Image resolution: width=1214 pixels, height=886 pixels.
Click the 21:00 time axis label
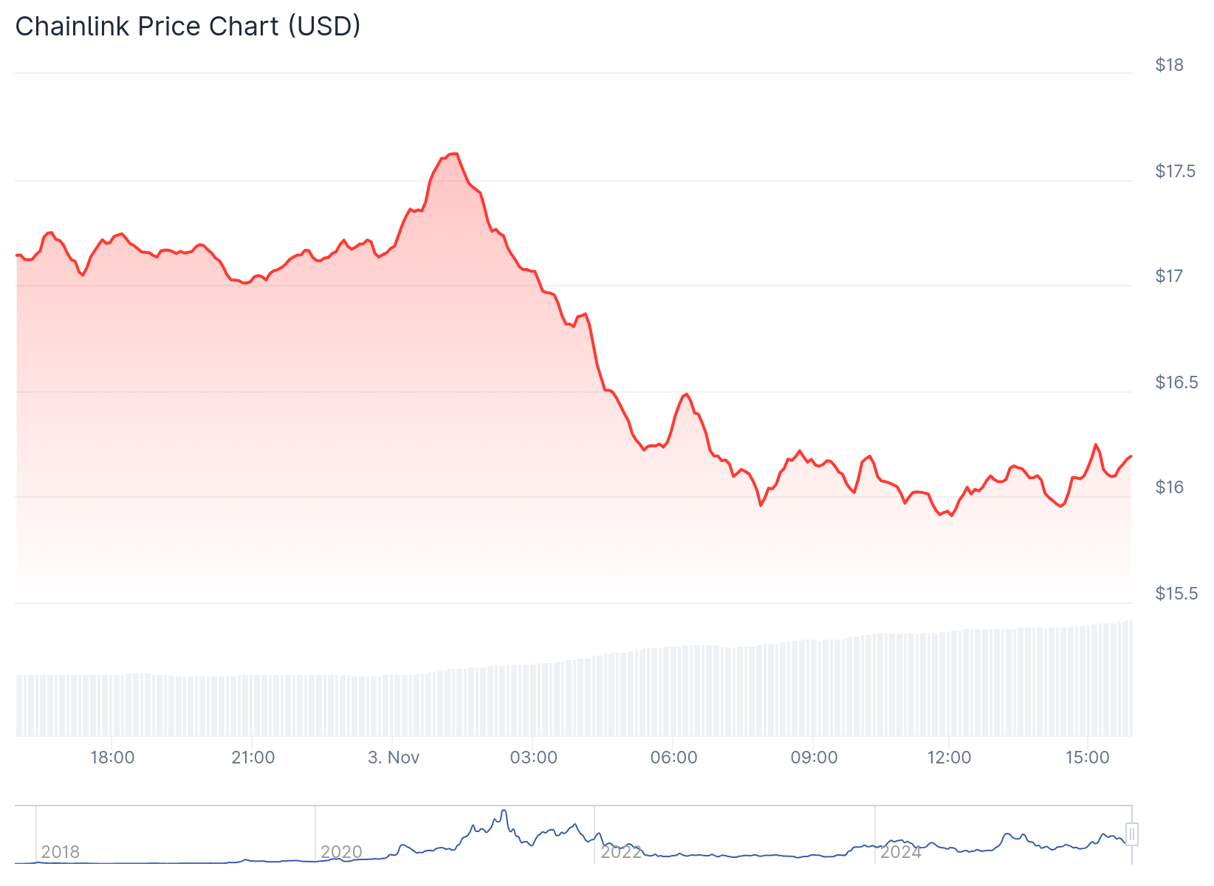coord(253,758)
